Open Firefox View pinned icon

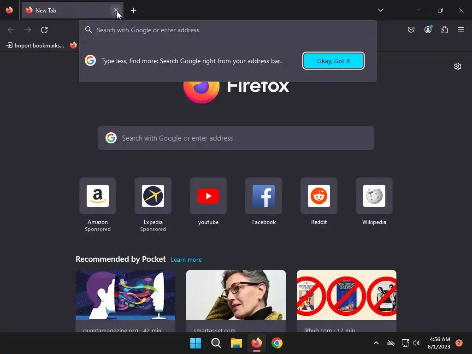pos(9,10)
